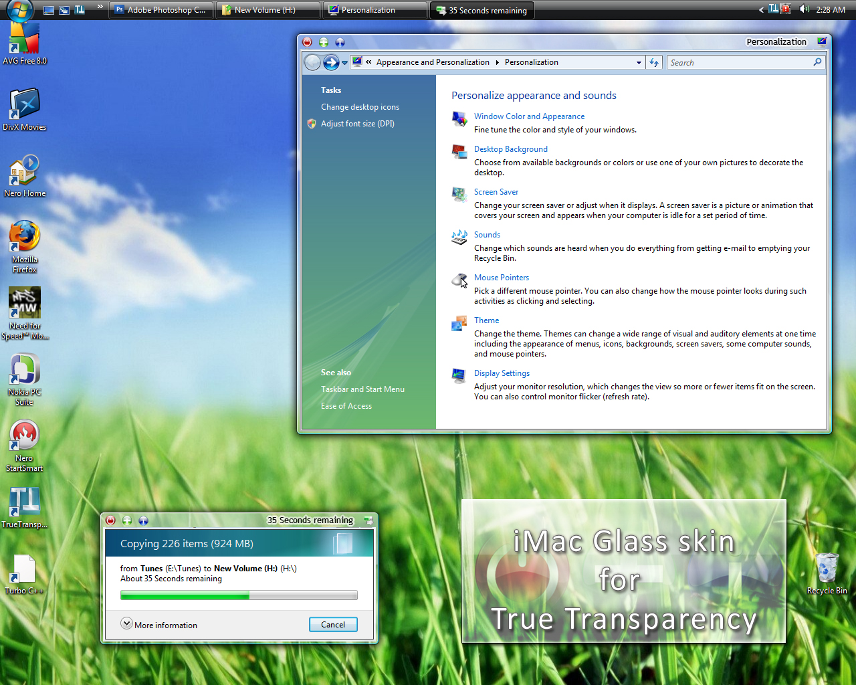Expand More information in the copy dialog
Viewport: 856px width, 685px height.
[126, 623]
